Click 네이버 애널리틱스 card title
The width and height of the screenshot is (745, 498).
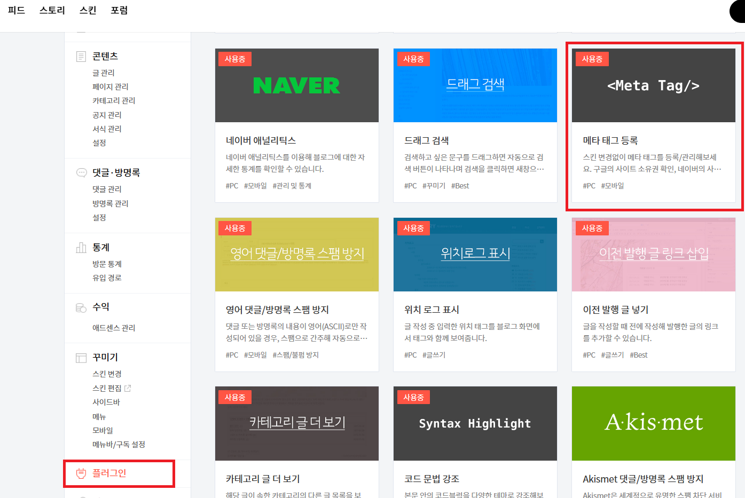pos(261,140)
